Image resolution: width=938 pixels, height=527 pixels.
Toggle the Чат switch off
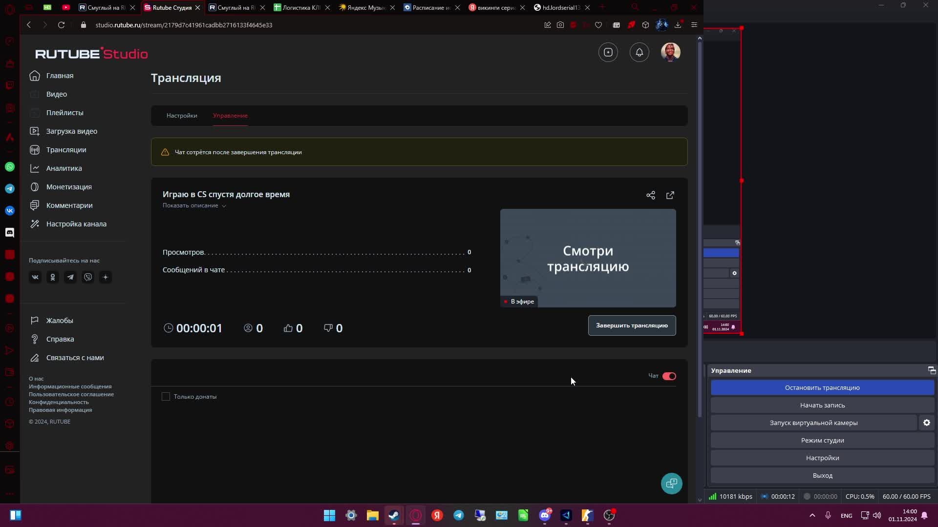(x=669, y=376)
